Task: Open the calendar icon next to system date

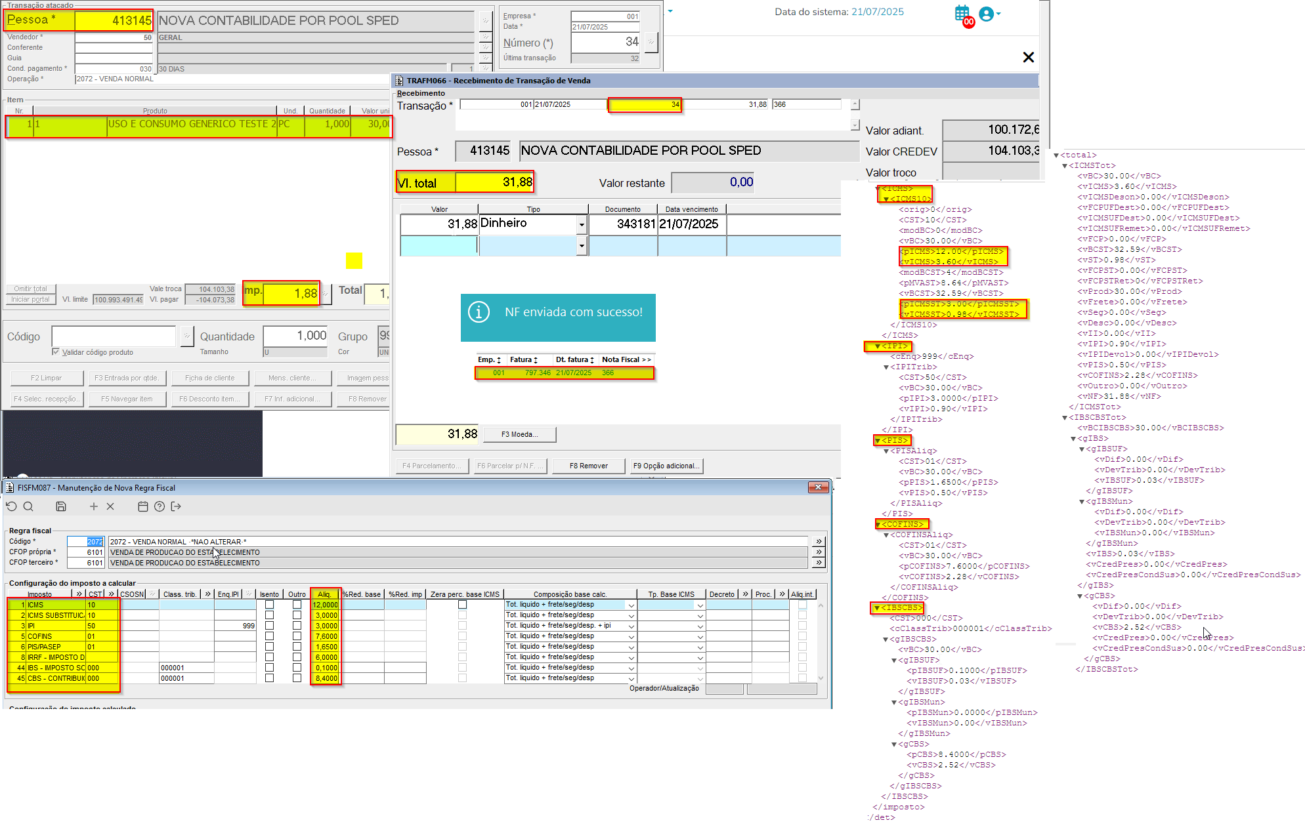Action: pyautogui.click(x=962, y=13)
